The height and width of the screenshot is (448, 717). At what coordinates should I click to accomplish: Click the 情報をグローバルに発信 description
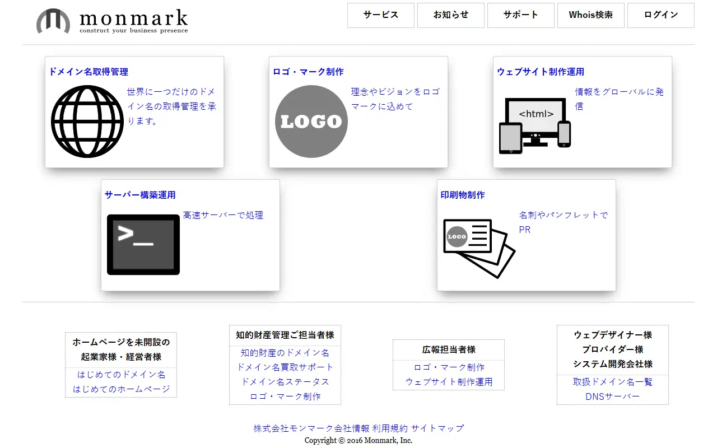[620, 99]
